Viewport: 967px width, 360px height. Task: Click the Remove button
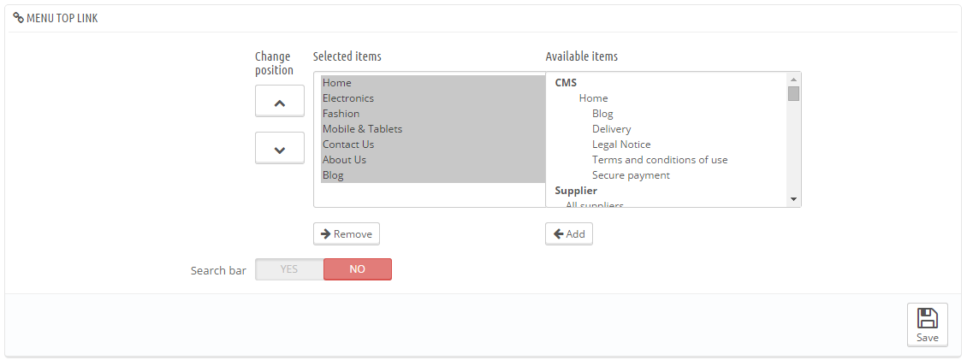pyautogui.click(x=346, y=234)
